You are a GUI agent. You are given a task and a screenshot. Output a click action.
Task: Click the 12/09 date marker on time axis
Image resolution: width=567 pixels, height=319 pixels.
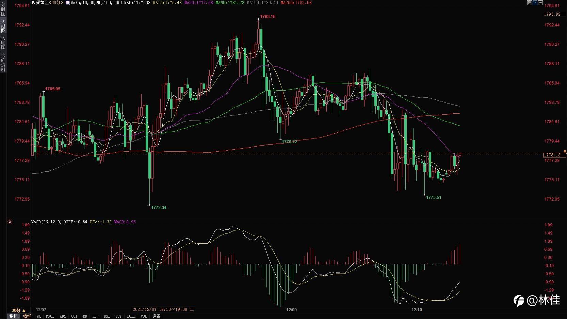291,310
